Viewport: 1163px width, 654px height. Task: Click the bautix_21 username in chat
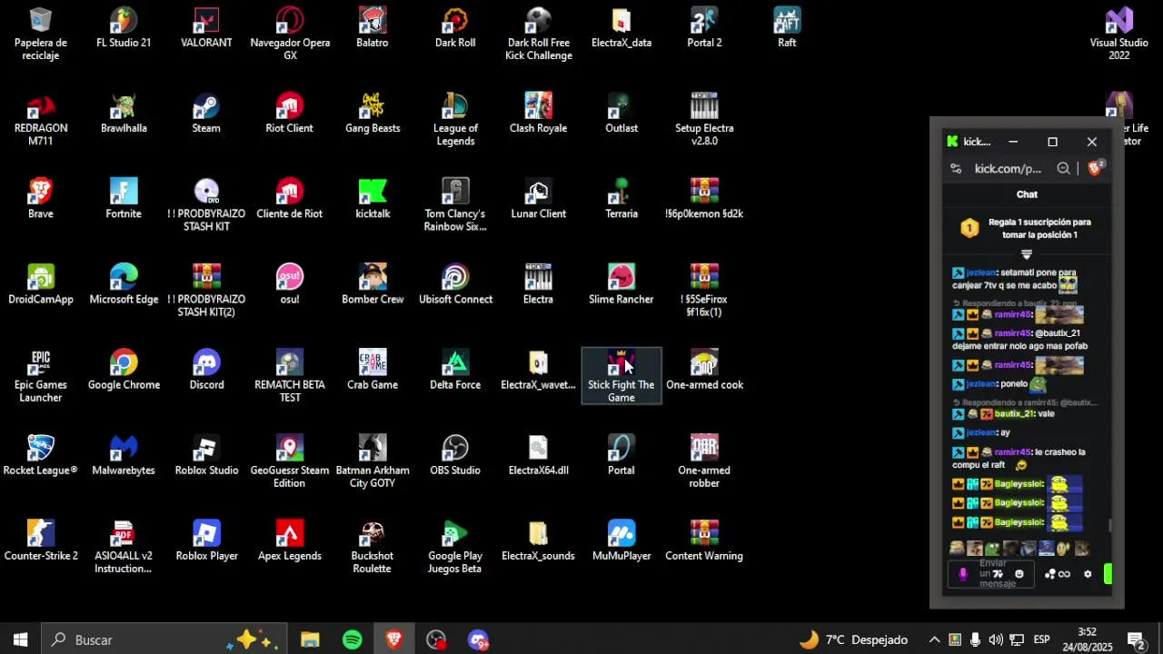coord(1014,413)
